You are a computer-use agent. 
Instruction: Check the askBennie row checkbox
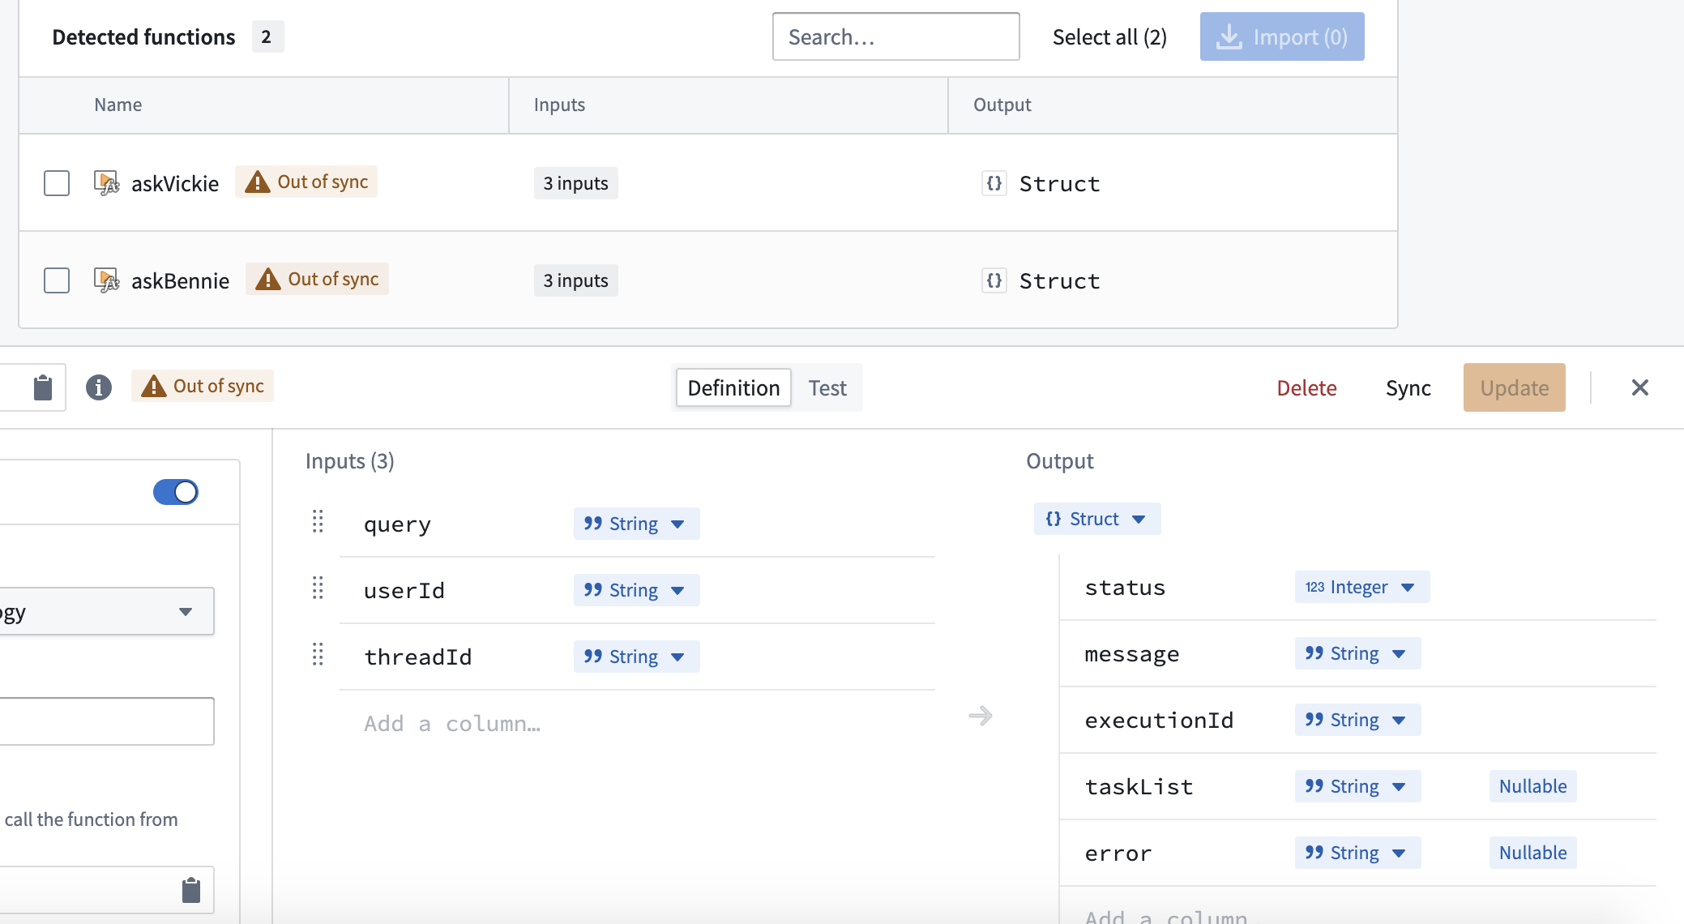click(57, 280)
